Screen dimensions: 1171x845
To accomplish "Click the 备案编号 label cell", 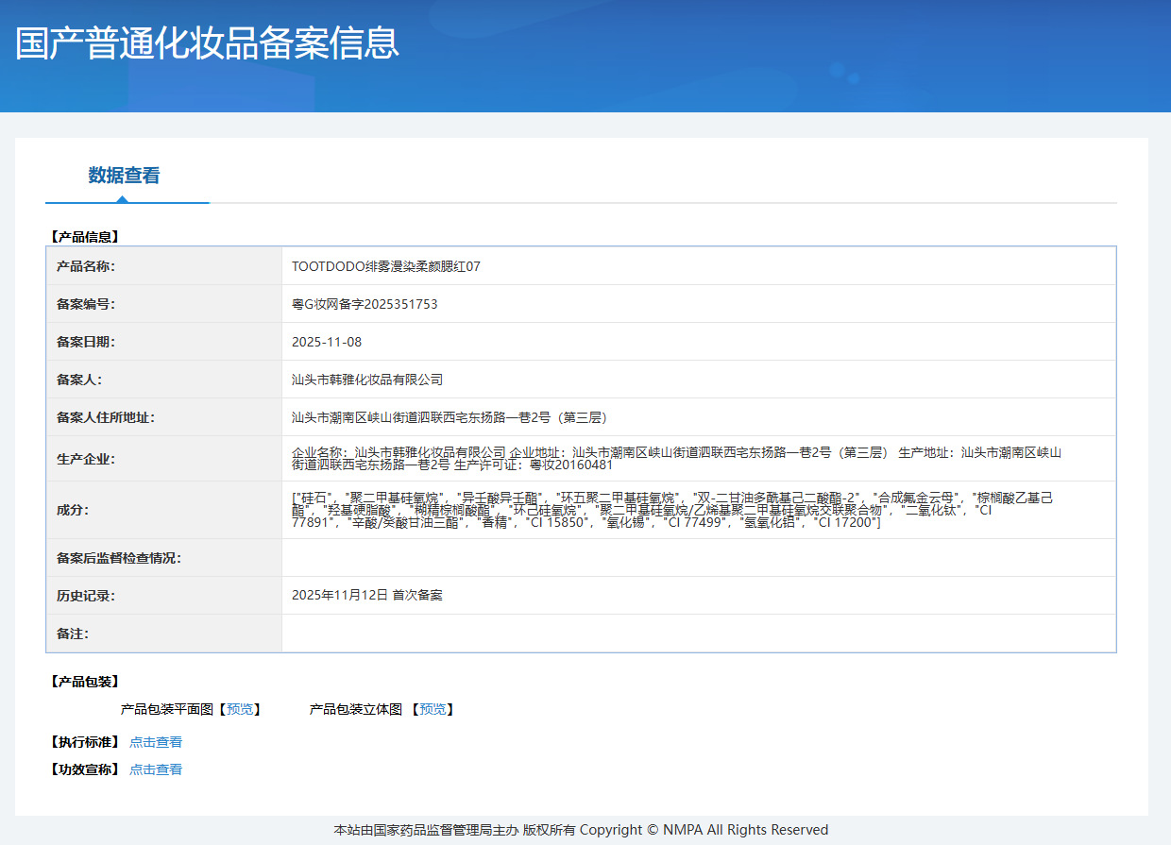I will (164, 304).
